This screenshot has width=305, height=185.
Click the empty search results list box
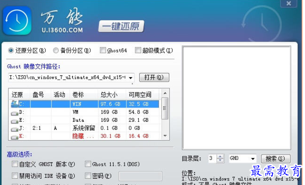click(x=236, y=98)
